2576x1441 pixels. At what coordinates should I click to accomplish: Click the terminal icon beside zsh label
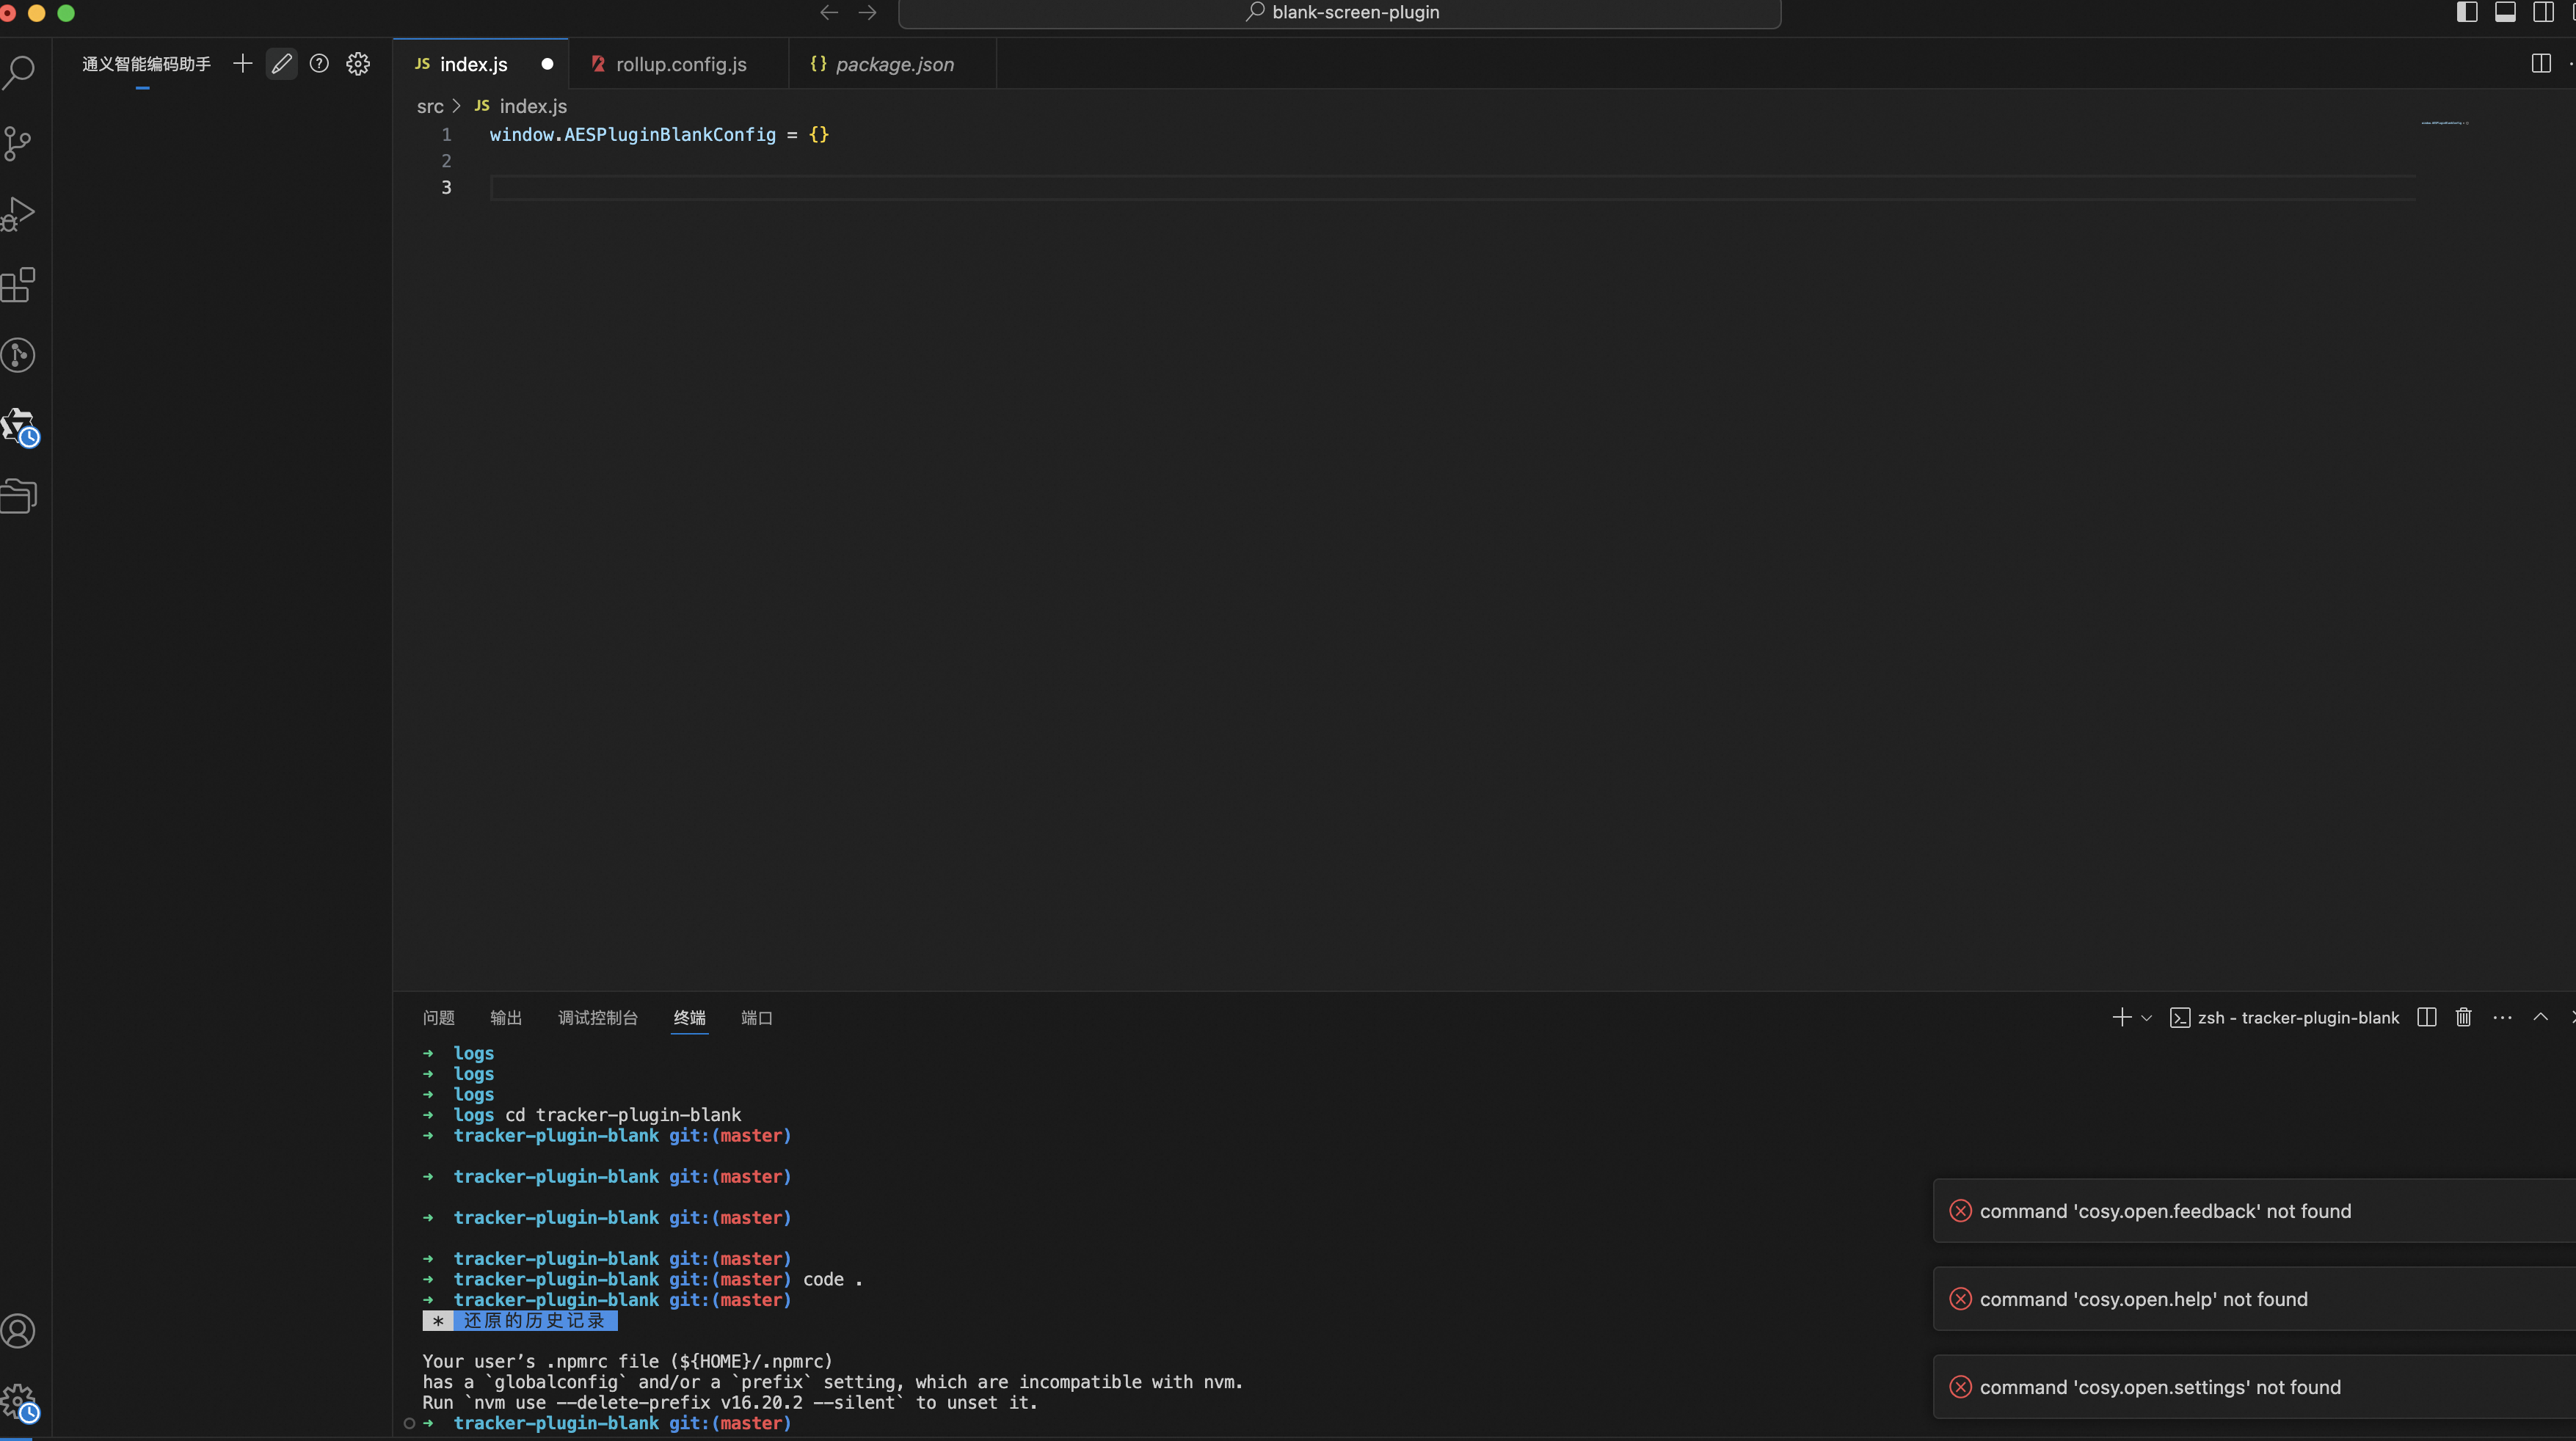(2180, 1018)
